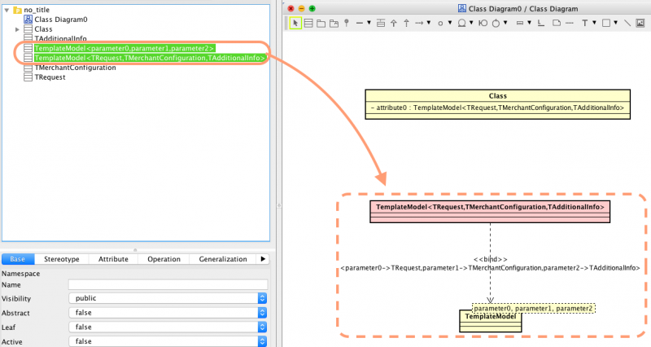Select the L-shaped line tool
651x347 pixels.
[541, 24]
